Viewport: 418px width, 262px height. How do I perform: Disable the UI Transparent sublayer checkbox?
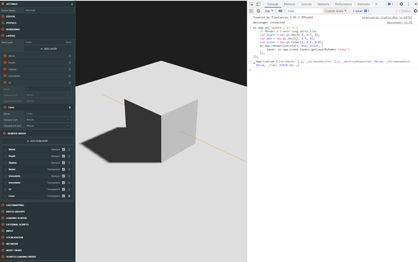pyautogui.click(x=64, y=189)
